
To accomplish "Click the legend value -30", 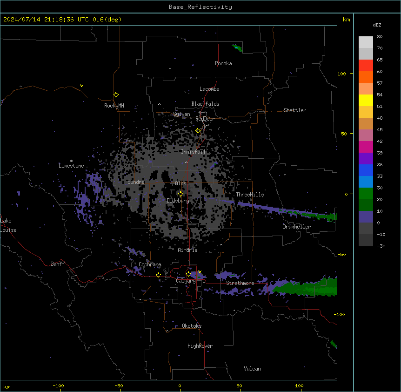I will coord(381,246).
